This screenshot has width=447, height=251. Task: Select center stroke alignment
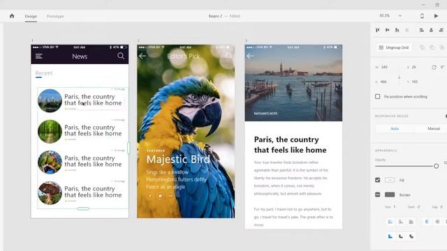click(411, 222)
